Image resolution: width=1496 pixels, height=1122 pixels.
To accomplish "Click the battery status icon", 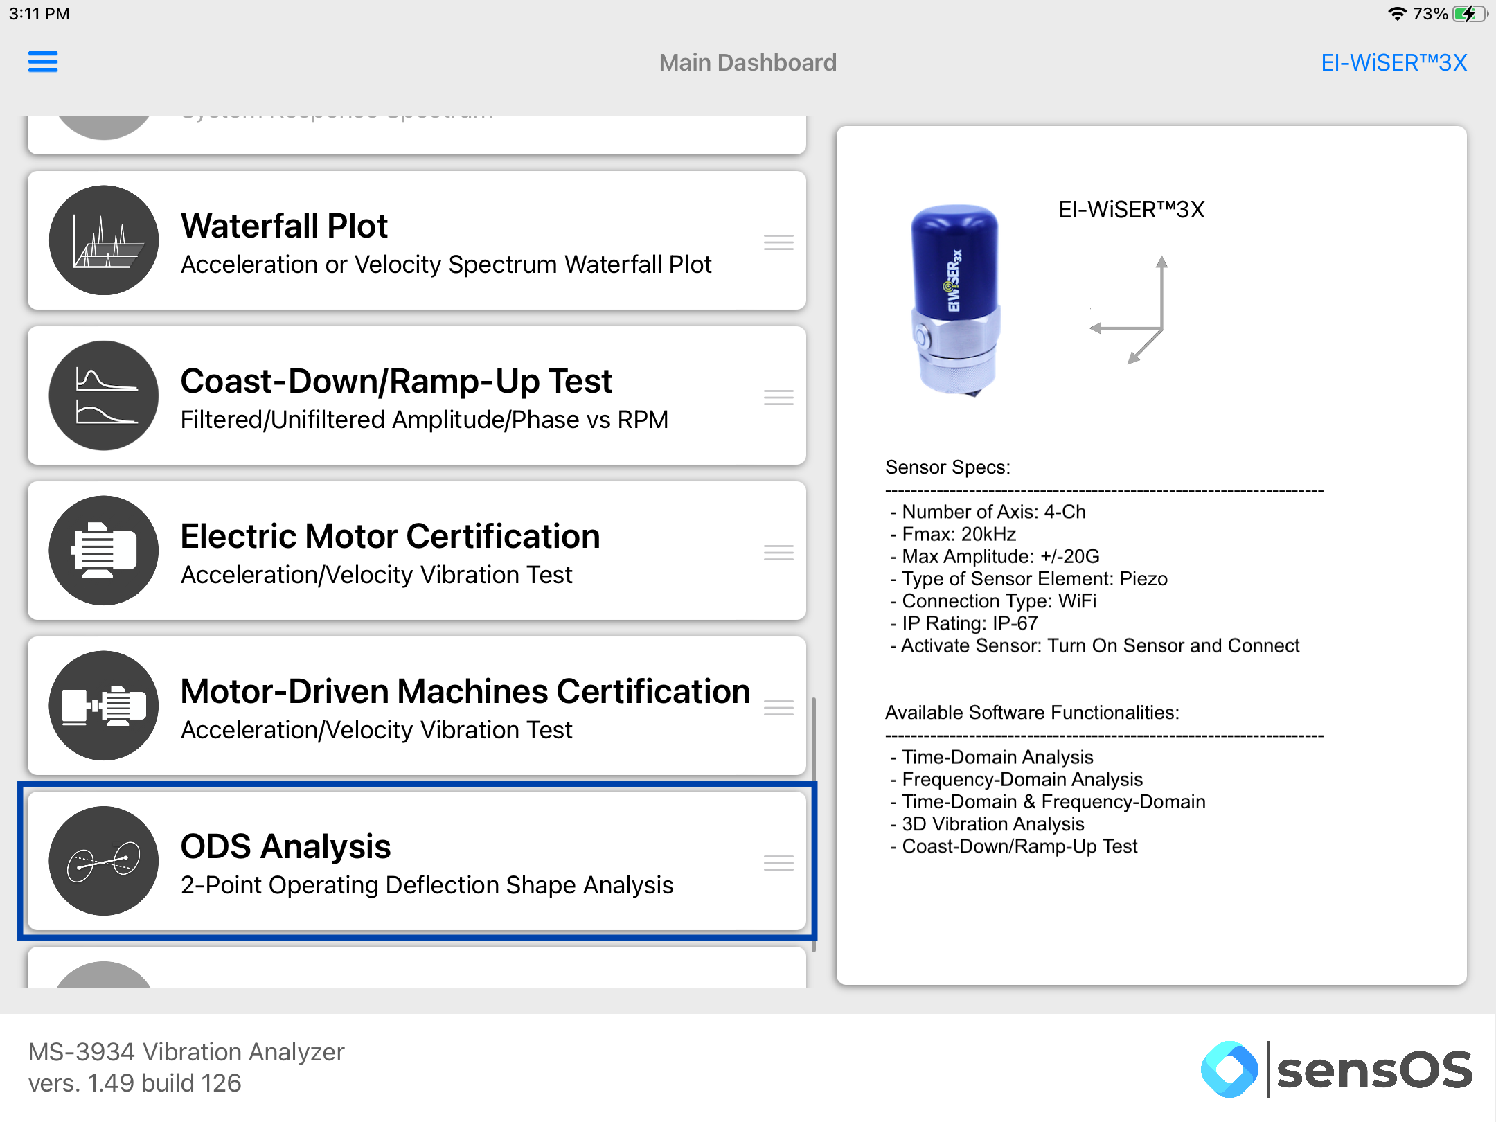I will click(x=1470, y=14).
